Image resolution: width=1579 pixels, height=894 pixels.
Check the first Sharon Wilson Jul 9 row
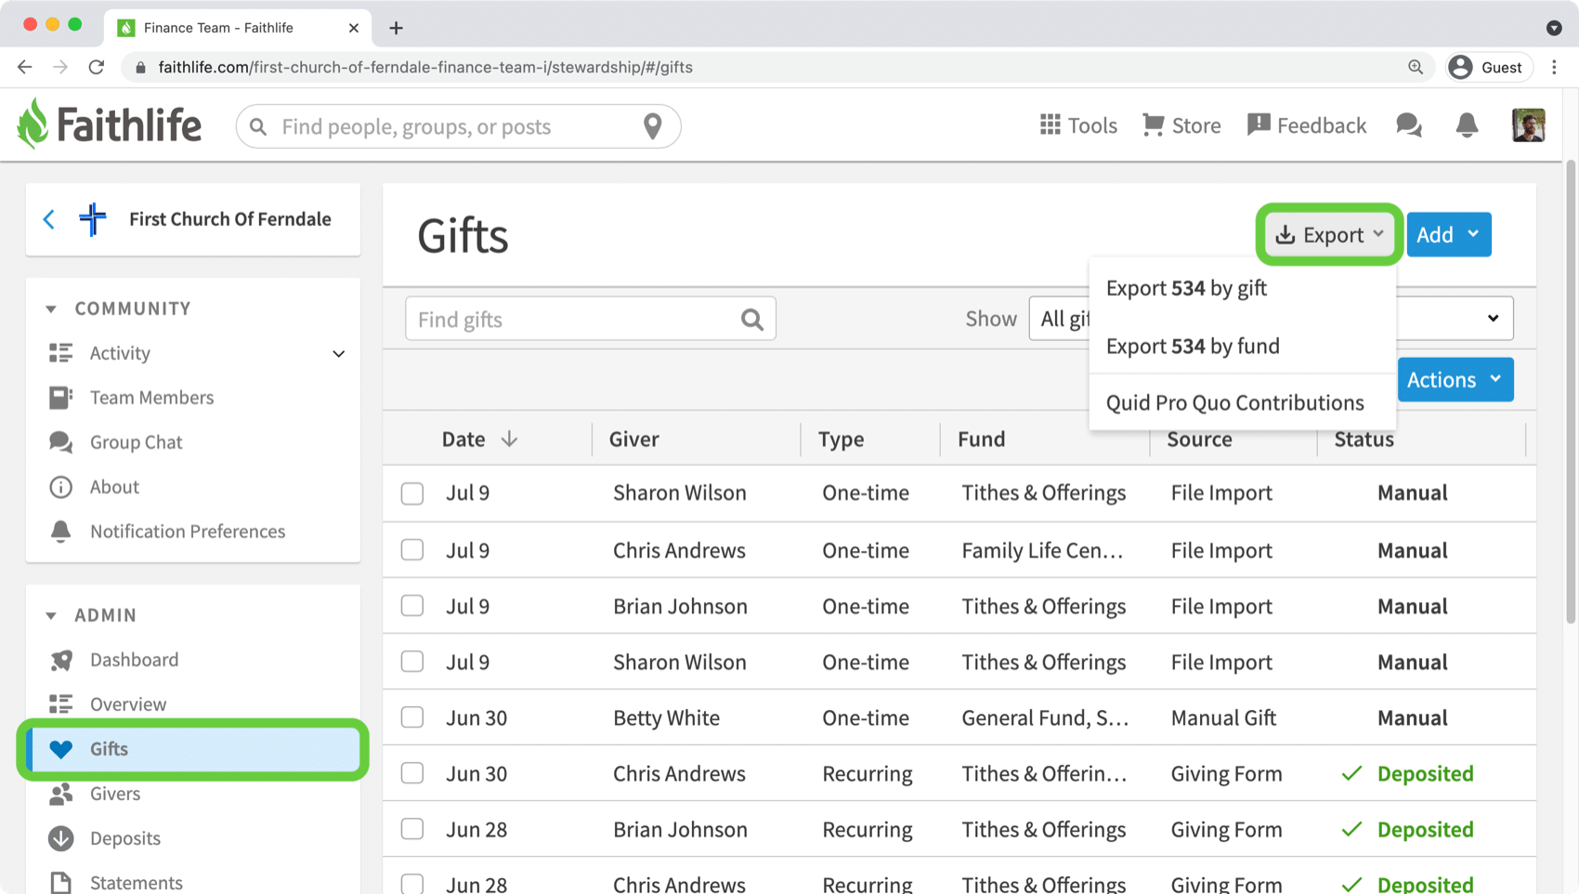pyautogui.click(x=412, y=493)
